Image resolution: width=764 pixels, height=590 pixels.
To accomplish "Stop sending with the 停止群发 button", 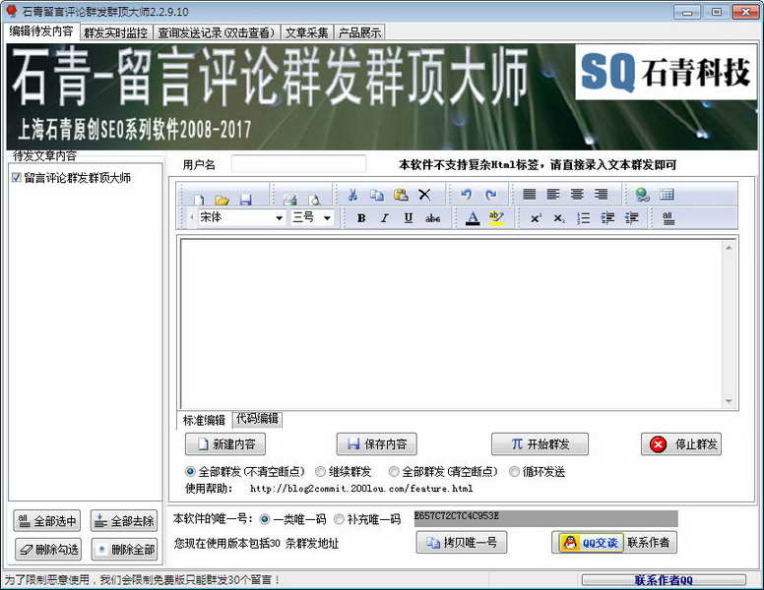I will point(681,443).
